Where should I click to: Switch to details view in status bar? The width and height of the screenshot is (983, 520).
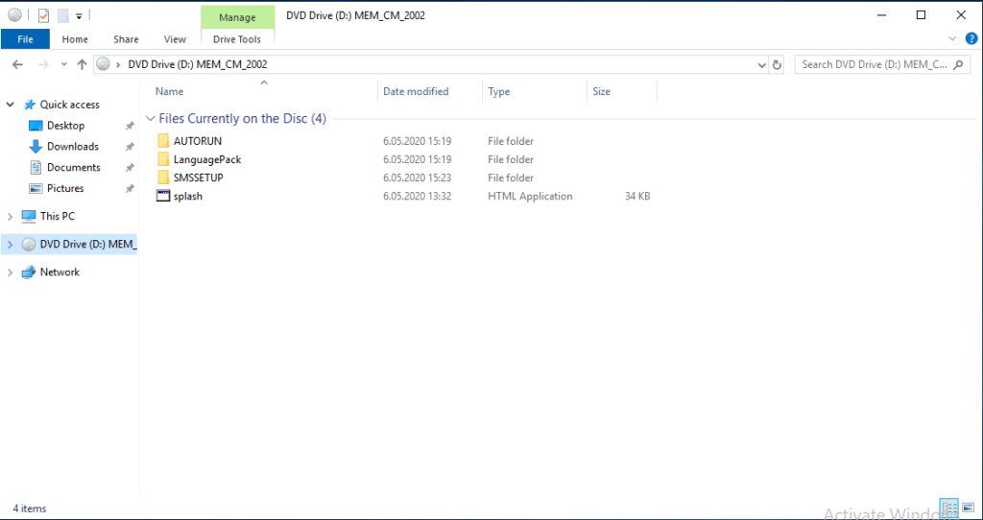948,508
